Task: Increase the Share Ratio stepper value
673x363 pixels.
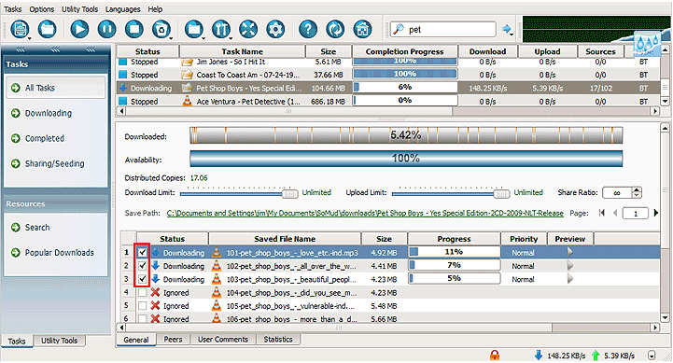Action: 637,189
